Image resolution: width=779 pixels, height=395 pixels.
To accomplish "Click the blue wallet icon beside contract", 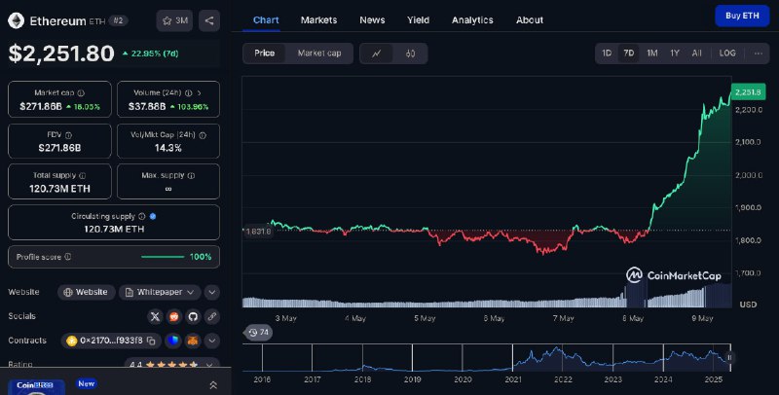I will tap(173, 341).
